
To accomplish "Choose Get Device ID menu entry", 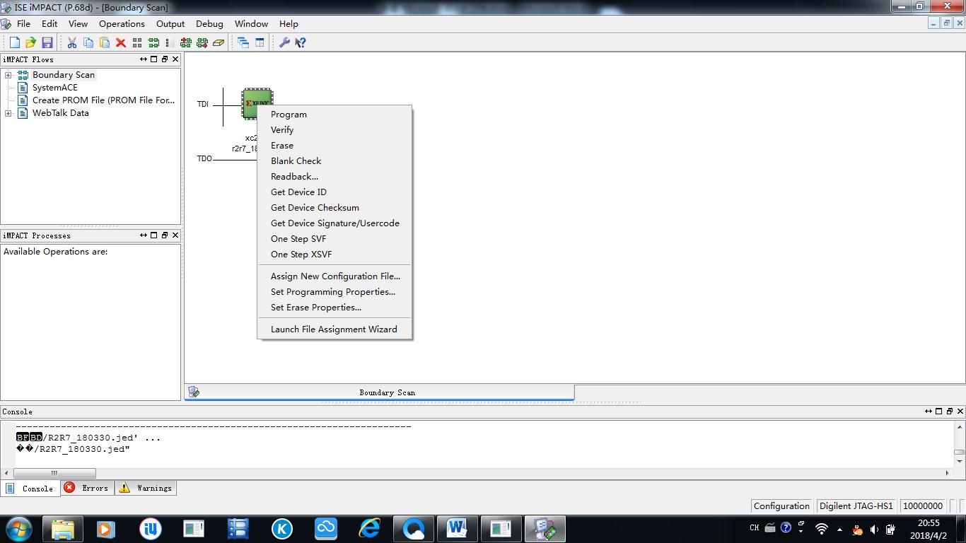I will point(334,192).
